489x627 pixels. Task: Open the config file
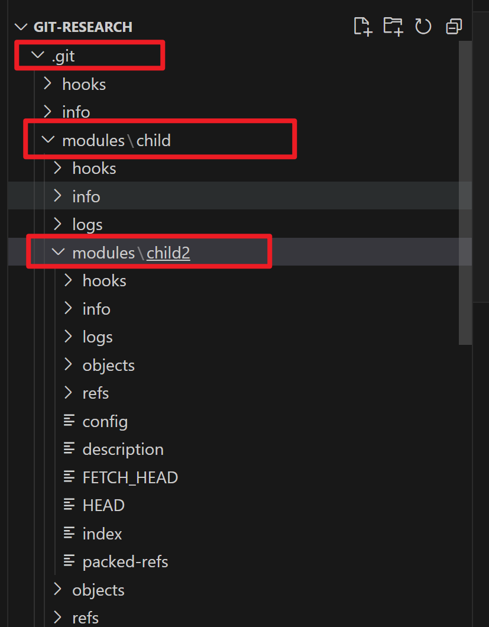click(x=105, y=422)
